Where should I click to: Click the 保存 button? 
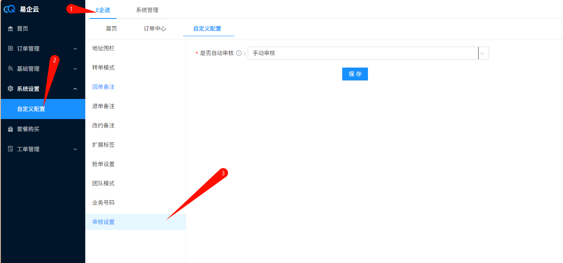coord(355,74)
